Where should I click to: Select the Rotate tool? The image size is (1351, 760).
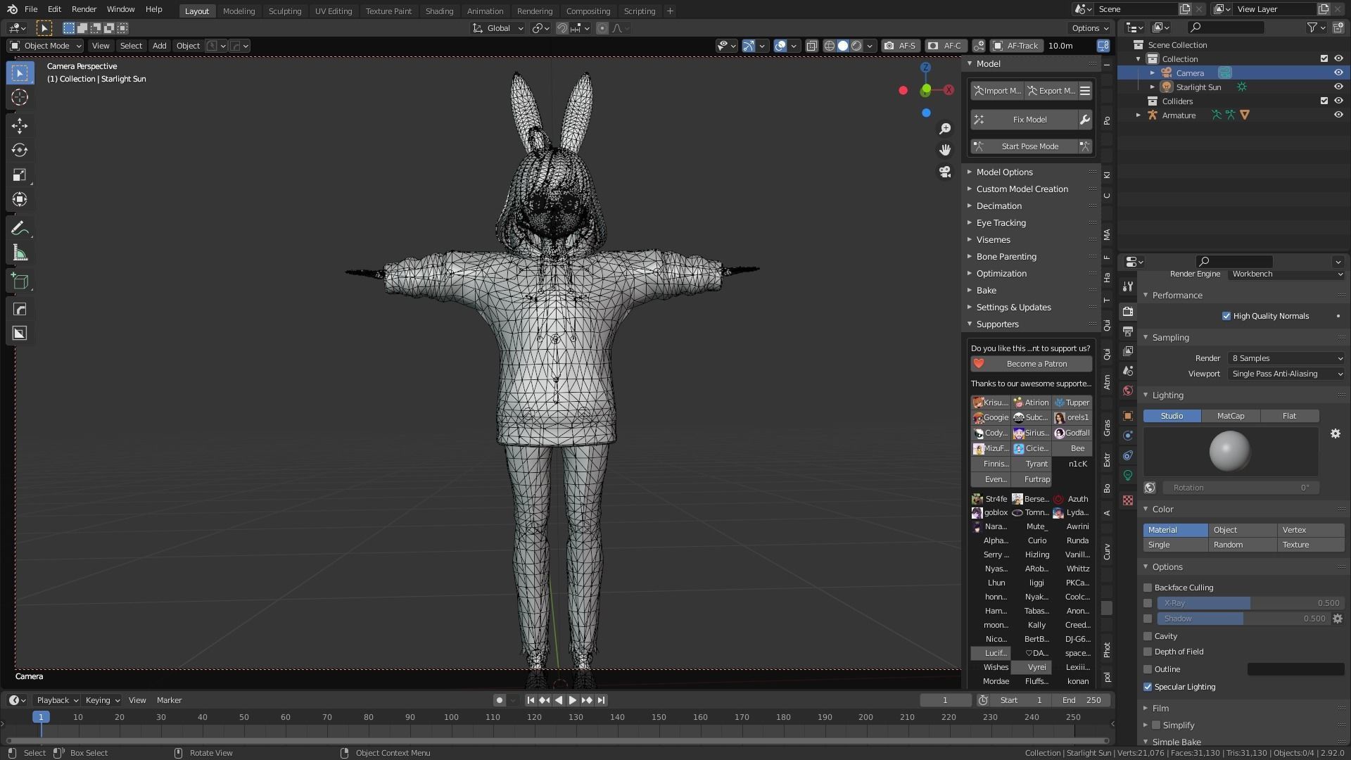(x=20, y=151)
